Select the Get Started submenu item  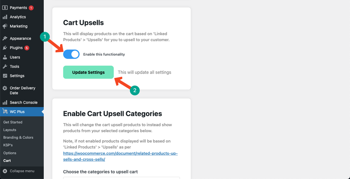coord(13,122)
